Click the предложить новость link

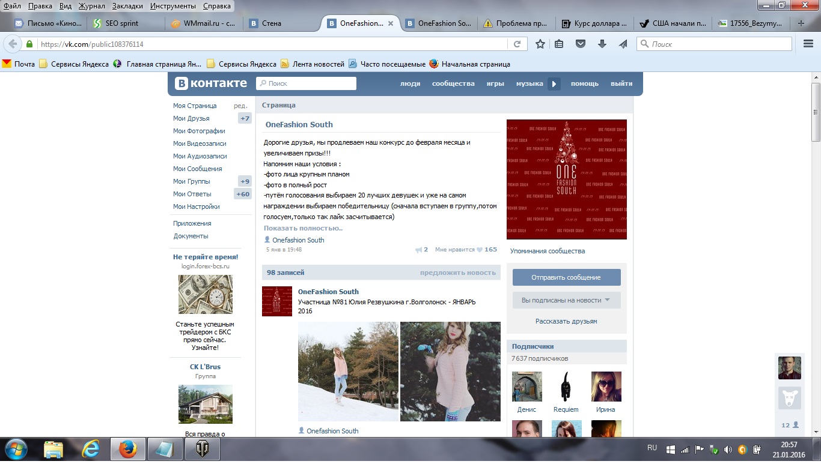pyautogui.click(x=458, y=273)
